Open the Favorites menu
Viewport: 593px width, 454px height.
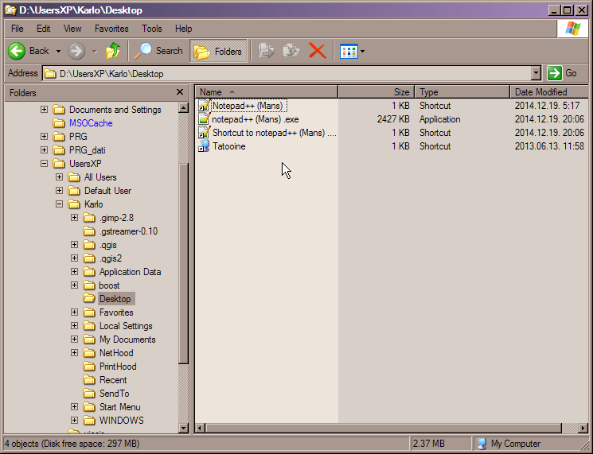pos(111,29)
